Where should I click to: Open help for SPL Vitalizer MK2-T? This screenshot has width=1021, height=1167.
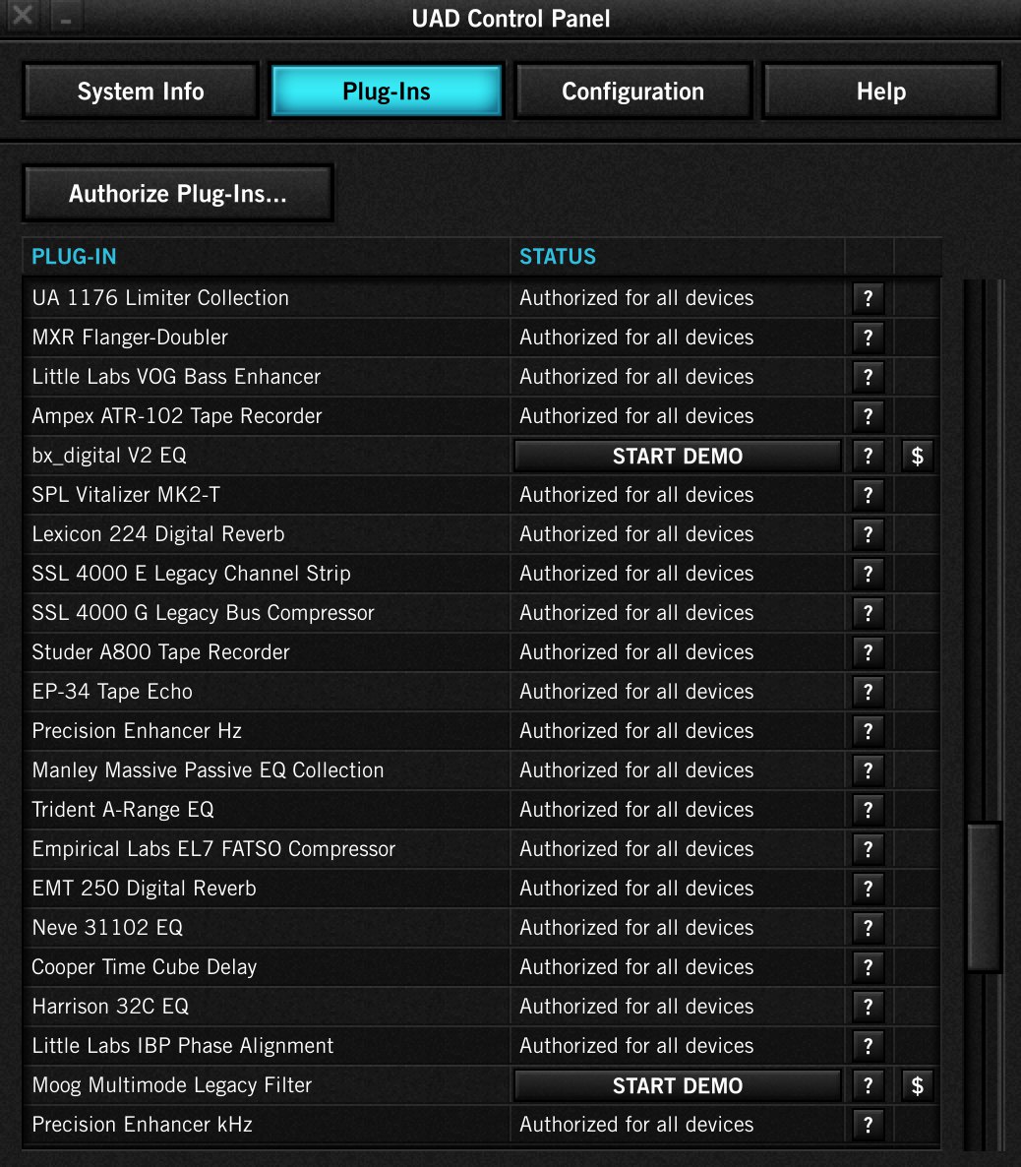click(868, 496)
